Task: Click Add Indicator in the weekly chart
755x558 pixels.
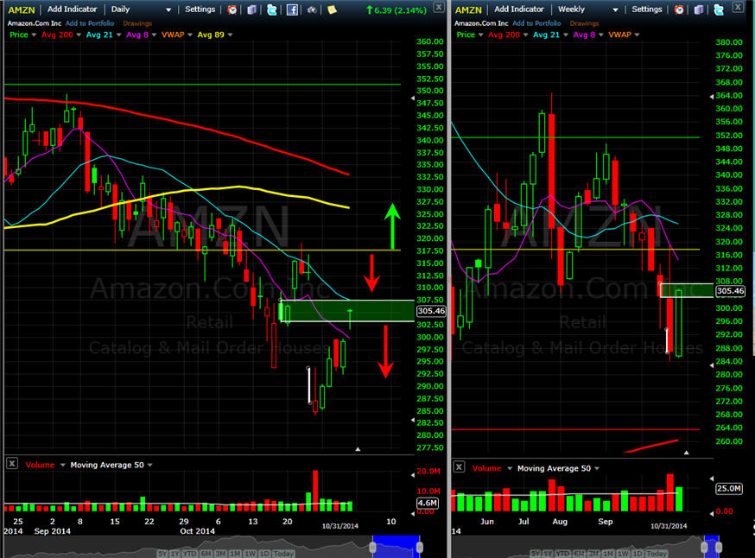Action: coord(518,10)
